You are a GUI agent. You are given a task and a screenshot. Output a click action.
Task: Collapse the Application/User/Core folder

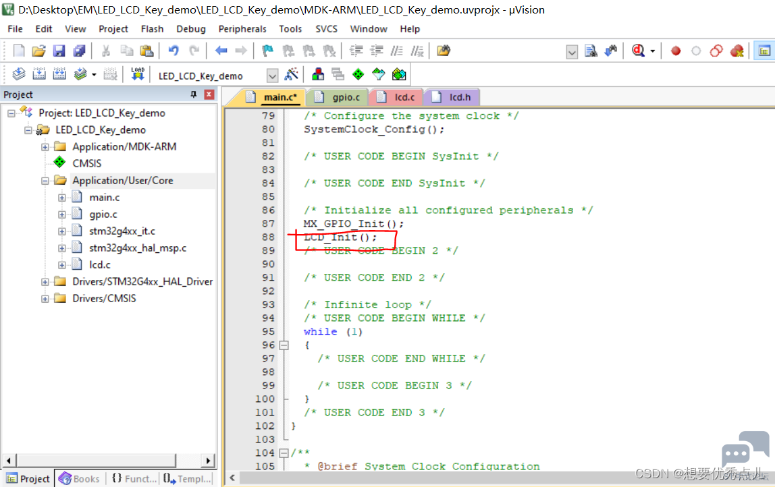pos(45,181)
